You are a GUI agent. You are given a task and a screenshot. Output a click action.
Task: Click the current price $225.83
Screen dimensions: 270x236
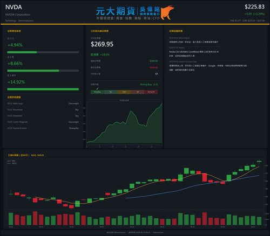[x=254, y=7]
